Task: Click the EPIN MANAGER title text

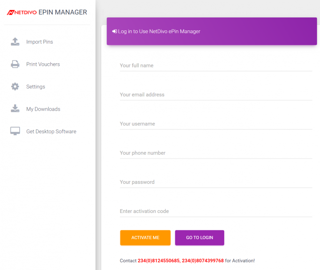Action: (x=62, y=12)
